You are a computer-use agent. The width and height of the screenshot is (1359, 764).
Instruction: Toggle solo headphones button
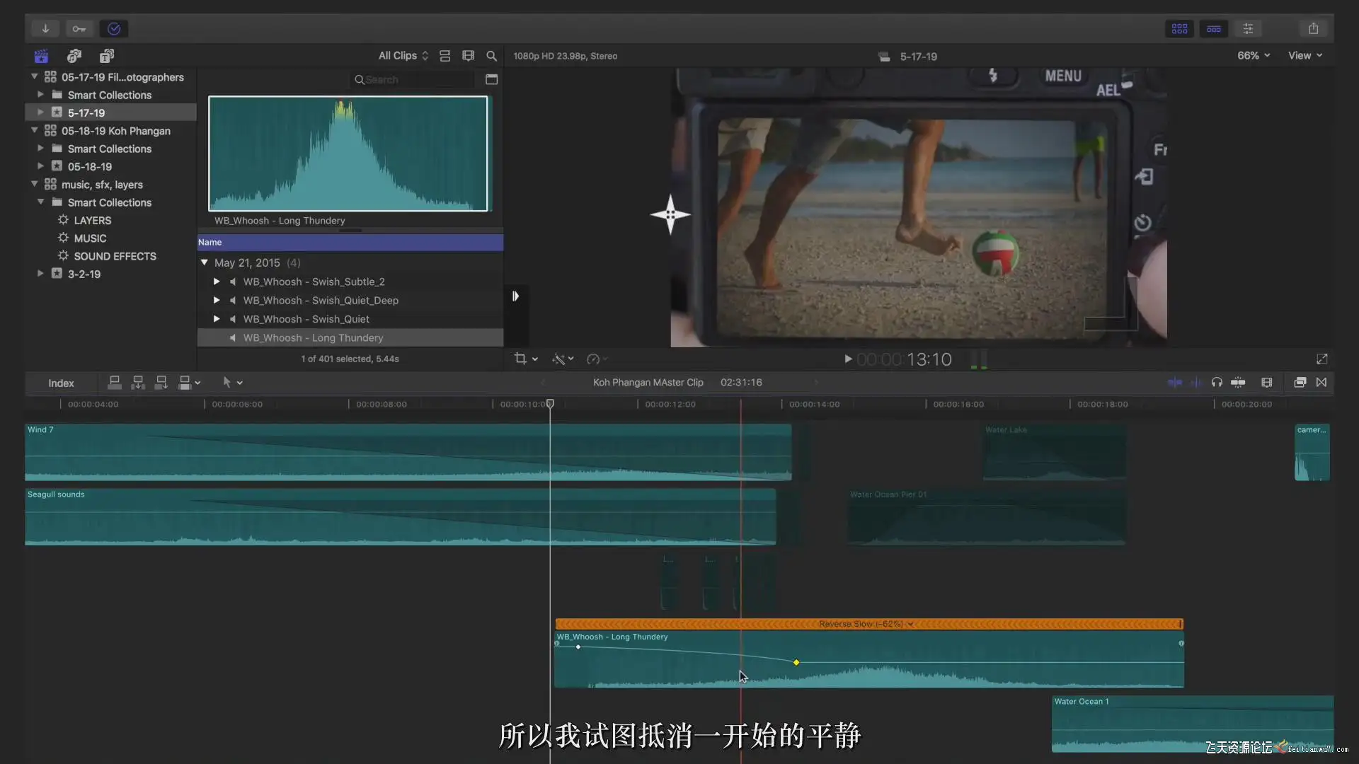pos(1217,383)
